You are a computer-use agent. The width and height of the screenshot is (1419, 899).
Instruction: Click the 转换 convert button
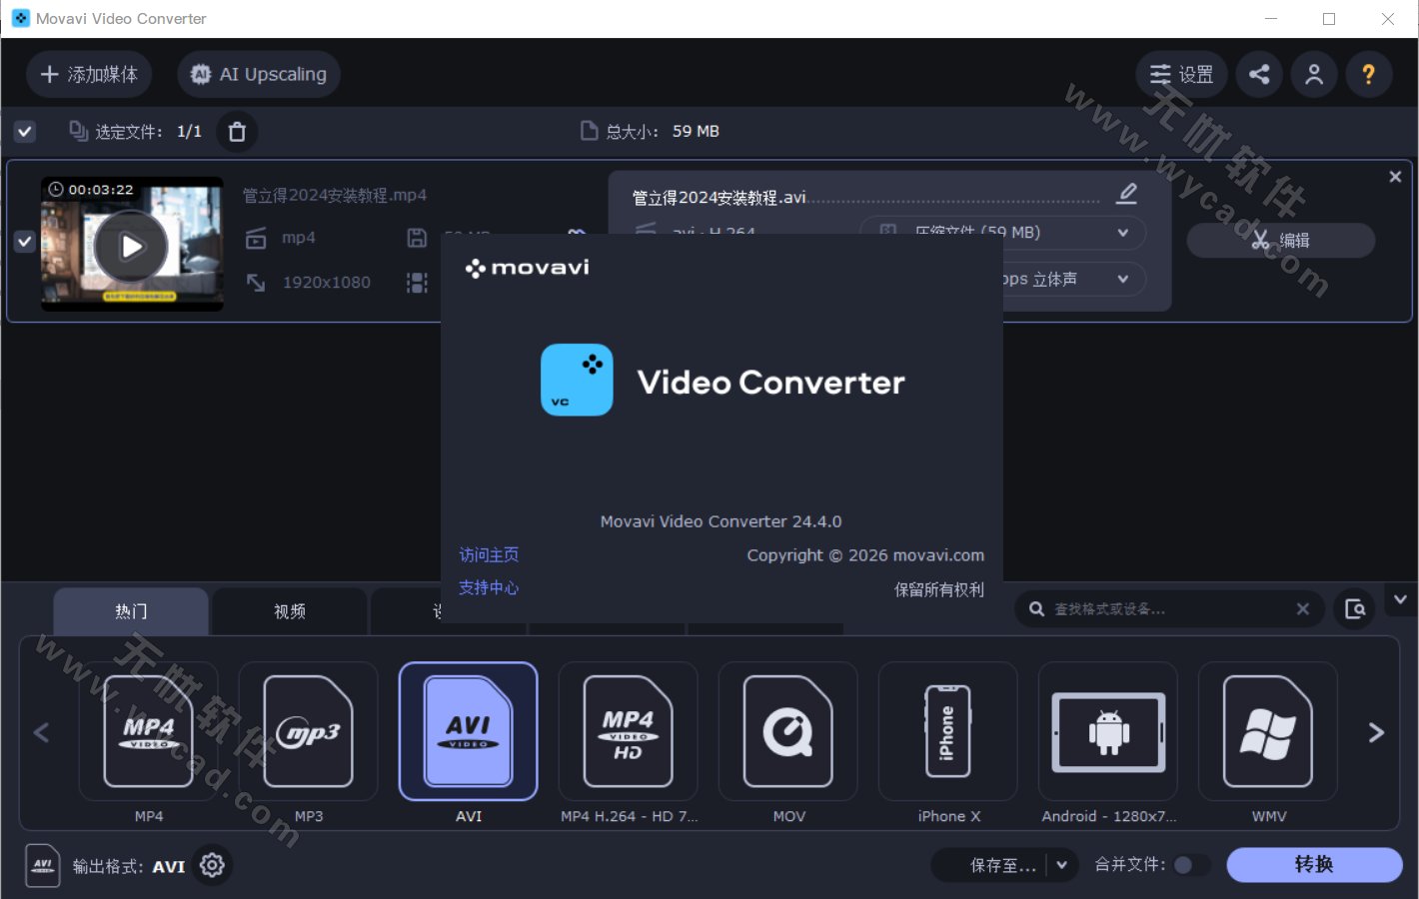point(1314,864)
